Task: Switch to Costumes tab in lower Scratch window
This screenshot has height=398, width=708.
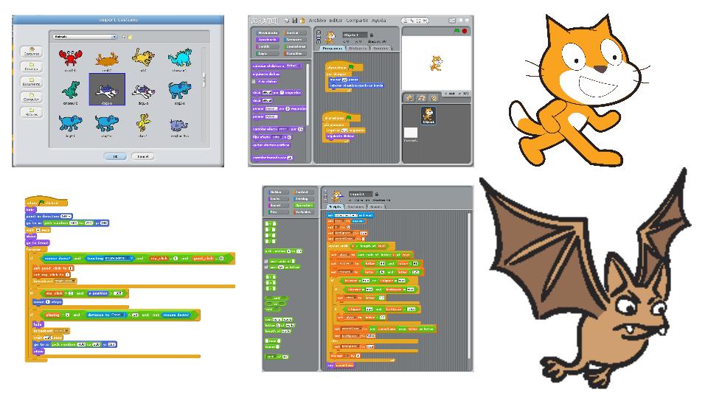Action: click(x=356, y=206)
